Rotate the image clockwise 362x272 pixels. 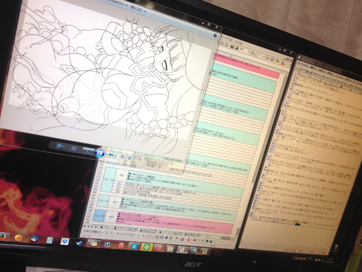click(130, 158)
